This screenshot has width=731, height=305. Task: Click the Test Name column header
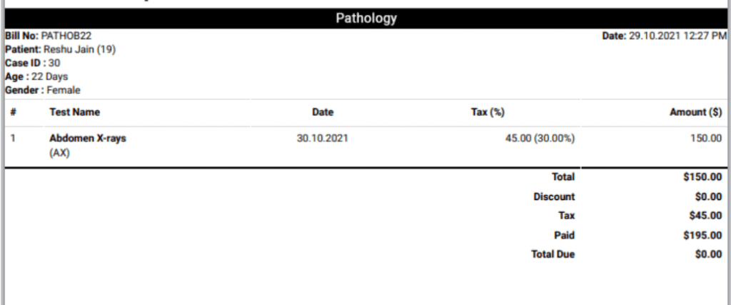(x=74, y=112)
